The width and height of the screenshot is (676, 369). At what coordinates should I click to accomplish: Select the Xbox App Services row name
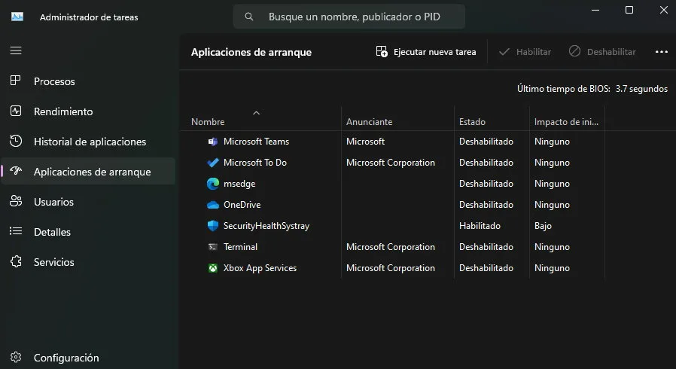pos(260,268)
